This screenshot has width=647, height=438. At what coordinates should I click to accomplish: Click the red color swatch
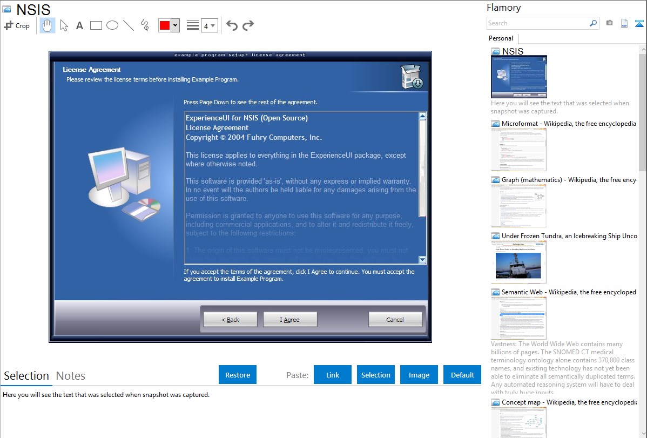[165, 25]
